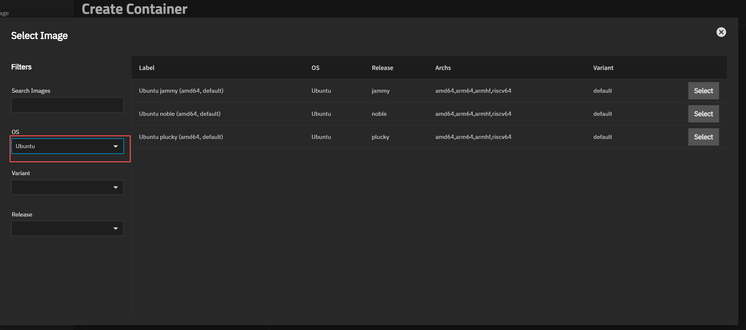Screen dimensions: 746x330
Task: Open the Release filter dropdown
Action: pyautogui.click(x=68, y=228)
